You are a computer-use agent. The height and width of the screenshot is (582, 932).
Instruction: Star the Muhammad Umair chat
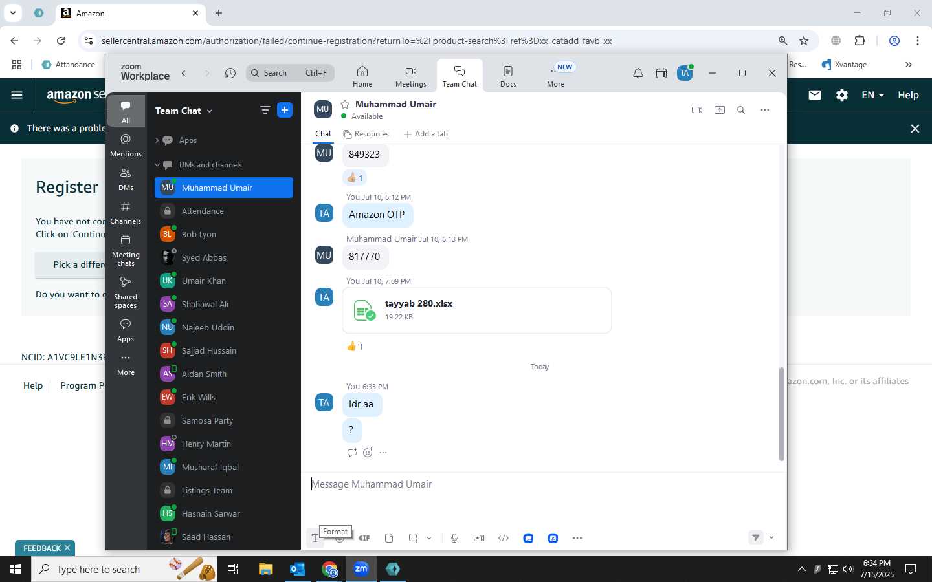[345, 104]
